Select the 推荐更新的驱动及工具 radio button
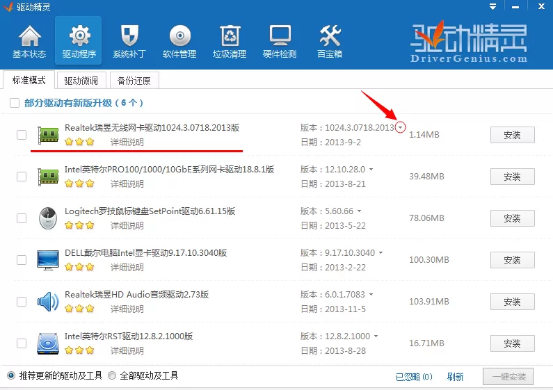Viewport: 553px width, 390px height. coord(11,375)
